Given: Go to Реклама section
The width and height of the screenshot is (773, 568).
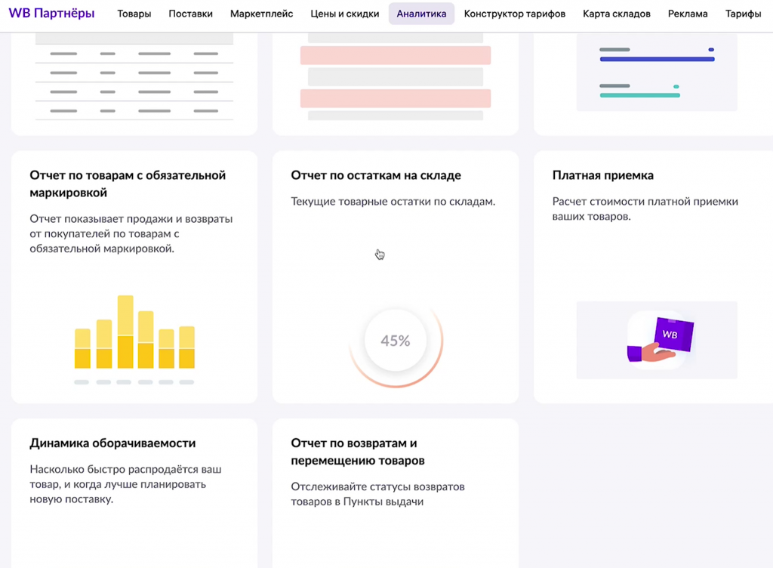Looking at the screenshot, I should click(688, 14).
